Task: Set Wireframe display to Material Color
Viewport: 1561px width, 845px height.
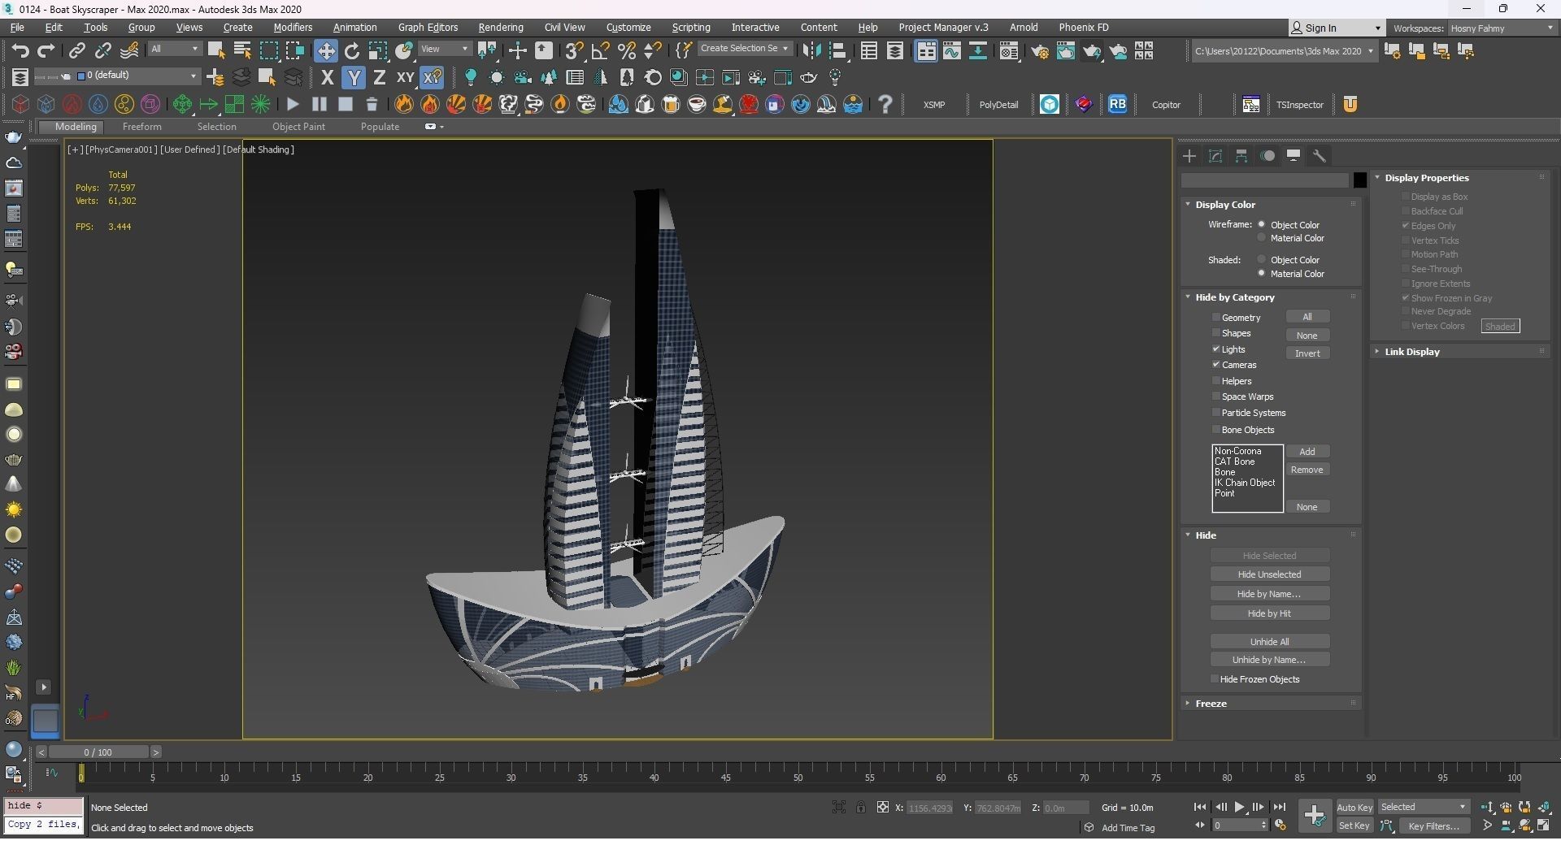Action: click(1262, 238)
